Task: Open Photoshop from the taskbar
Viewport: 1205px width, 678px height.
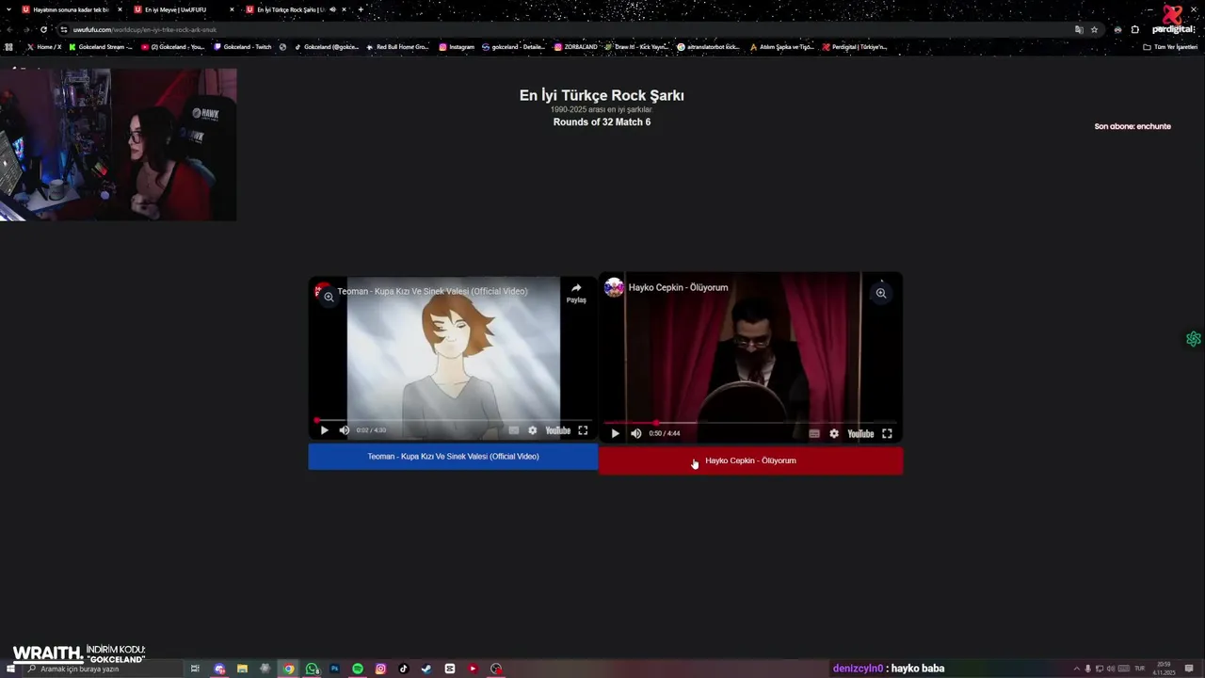Action: tap(334, 669)
